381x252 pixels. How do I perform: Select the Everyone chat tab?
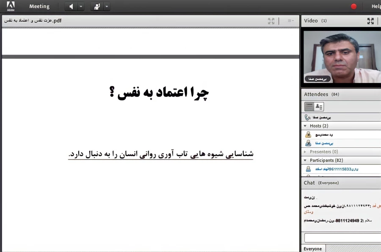pos(313,249)
